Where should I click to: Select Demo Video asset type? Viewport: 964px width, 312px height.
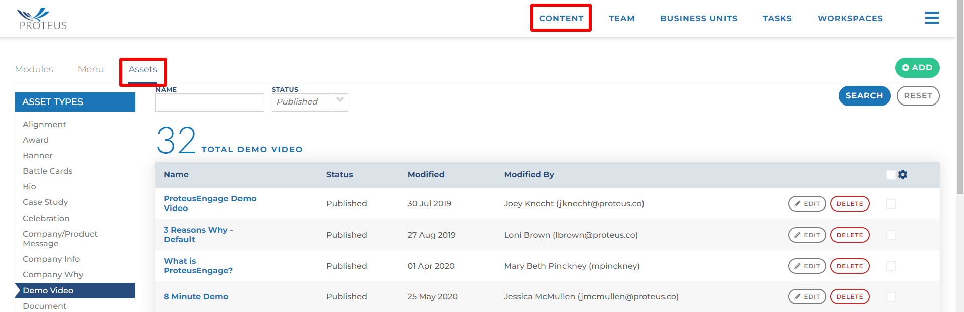(x=75, y=290)
